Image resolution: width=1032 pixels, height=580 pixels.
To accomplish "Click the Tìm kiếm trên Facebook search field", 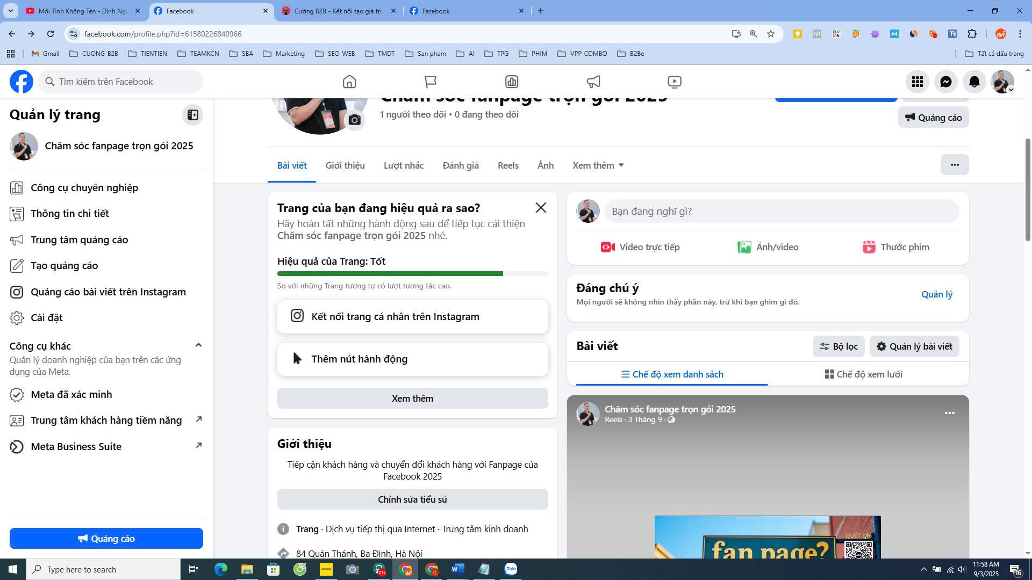I will 120,82.
